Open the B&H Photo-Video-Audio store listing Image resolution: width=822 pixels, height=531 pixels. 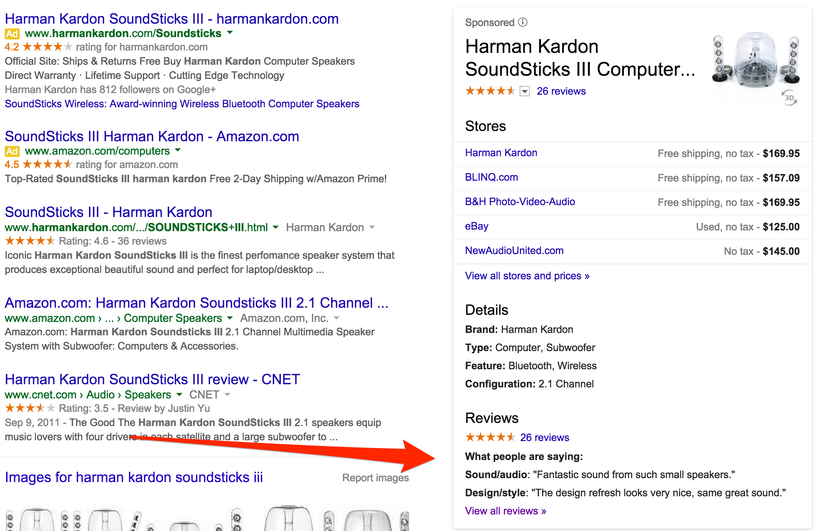(520, 202)
